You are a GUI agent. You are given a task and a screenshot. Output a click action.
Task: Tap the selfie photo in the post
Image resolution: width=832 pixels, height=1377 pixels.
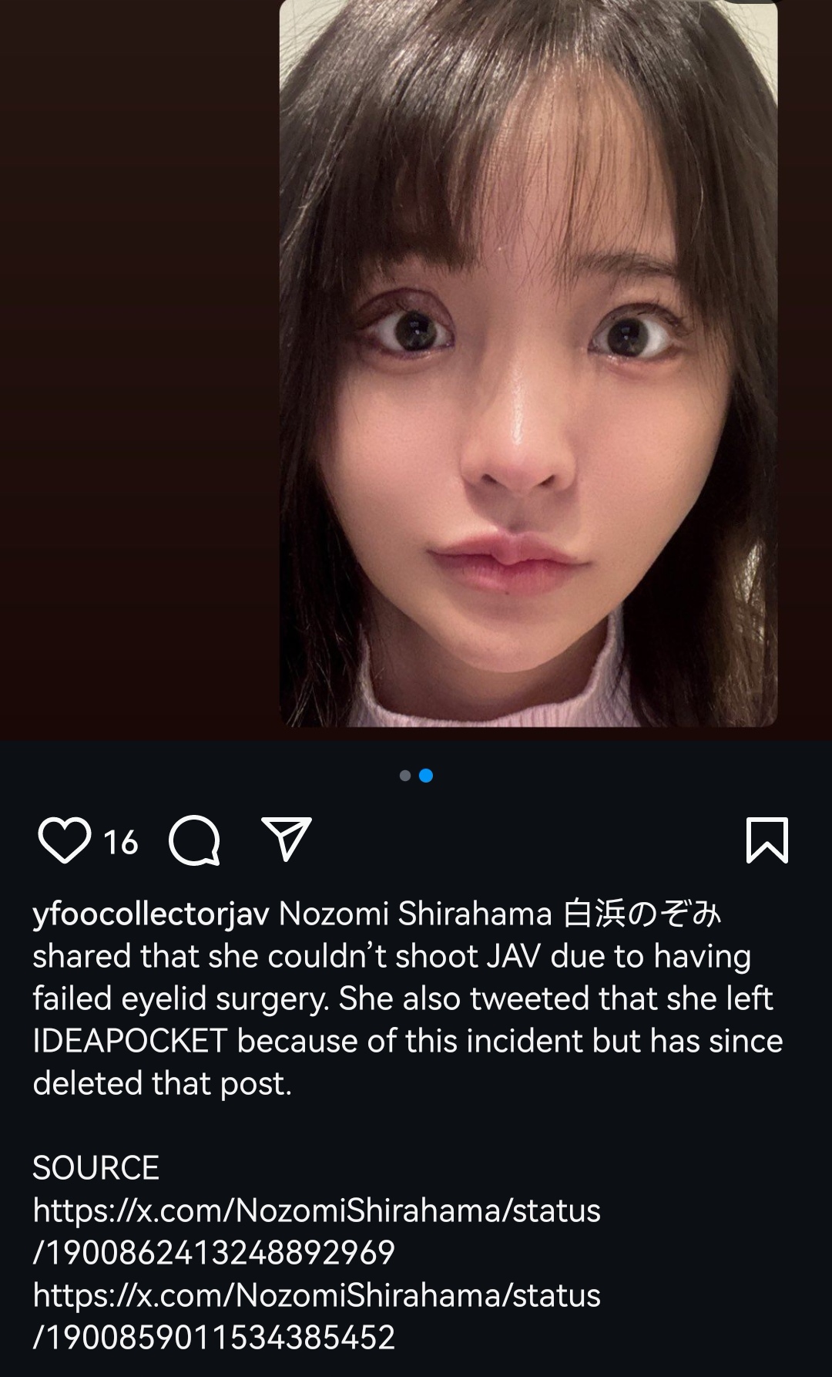(528, 363)
